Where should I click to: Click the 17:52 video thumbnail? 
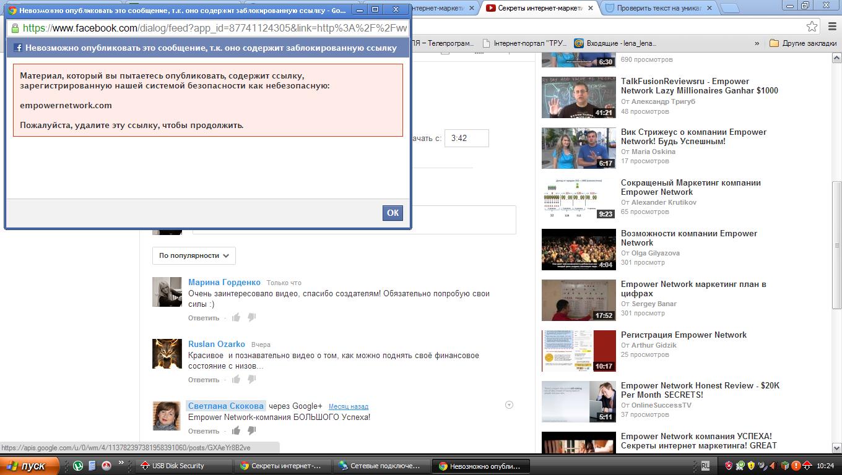click(x=579, y=300)
